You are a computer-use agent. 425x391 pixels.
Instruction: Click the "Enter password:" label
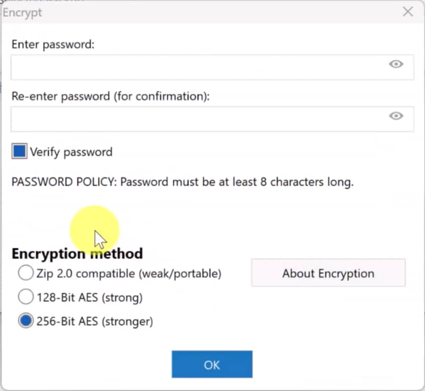(x=53, y=45)
